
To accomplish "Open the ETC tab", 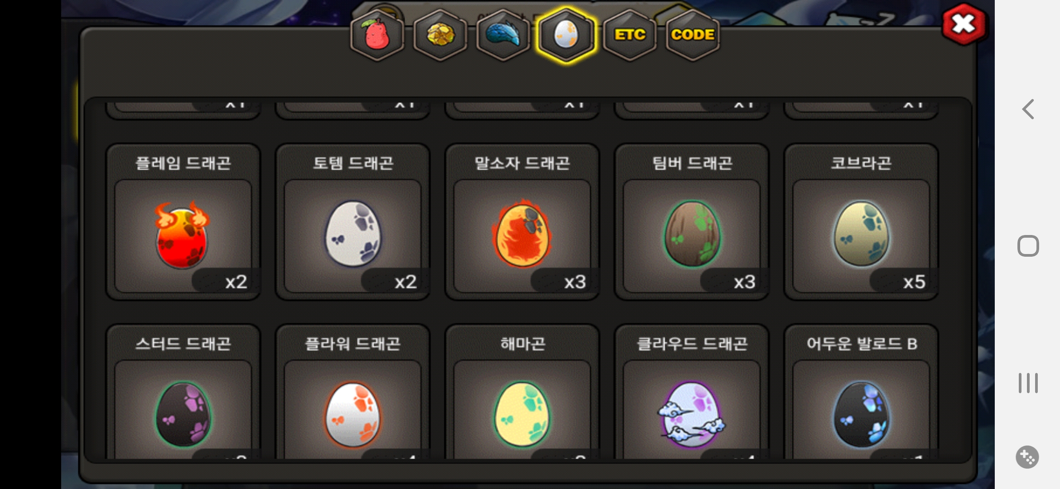I will point(630,35).
